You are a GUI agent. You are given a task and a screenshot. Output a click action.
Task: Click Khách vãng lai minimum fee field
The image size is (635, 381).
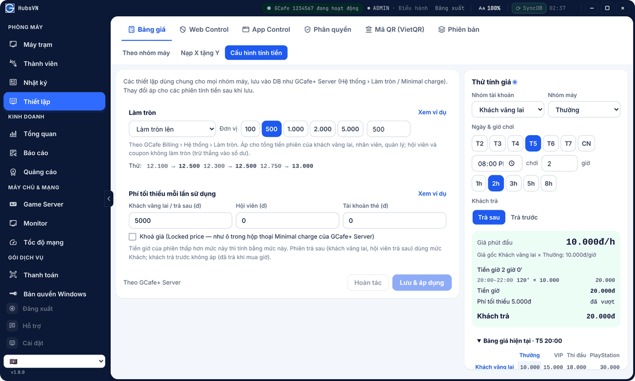(180, 221)
